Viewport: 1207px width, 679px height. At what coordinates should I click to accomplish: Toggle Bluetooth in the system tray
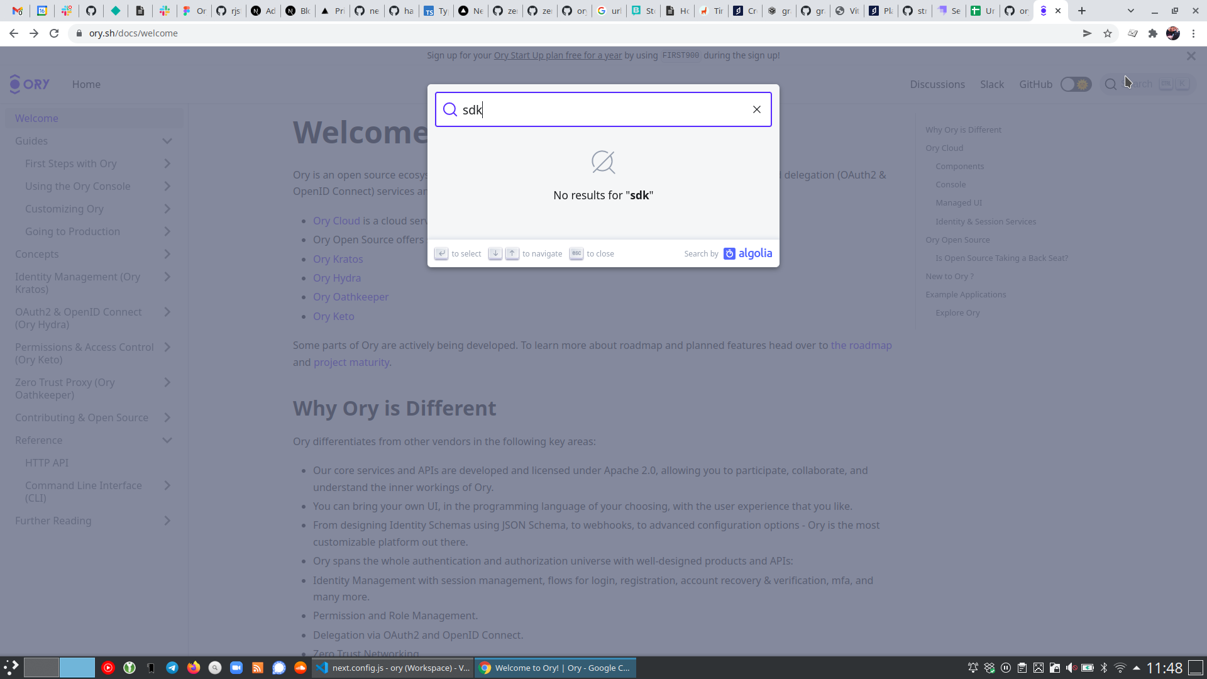pos(1105,668)
